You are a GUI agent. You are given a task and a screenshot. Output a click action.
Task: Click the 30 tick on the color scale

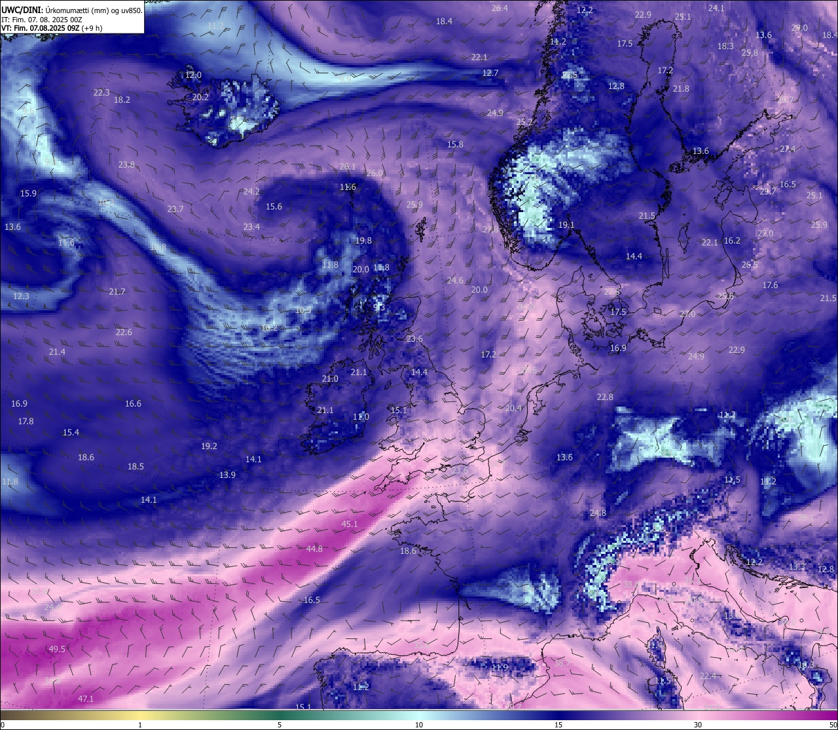click(698, 724)
